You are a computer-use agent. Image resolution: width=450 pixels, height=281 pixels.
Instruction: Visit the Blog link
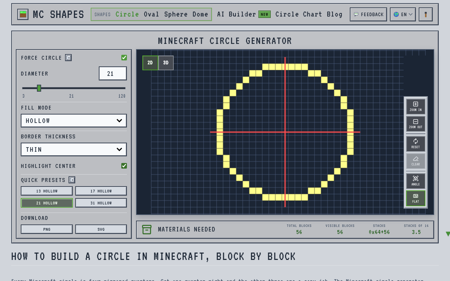pyautogui.click(x=335, y=14)
